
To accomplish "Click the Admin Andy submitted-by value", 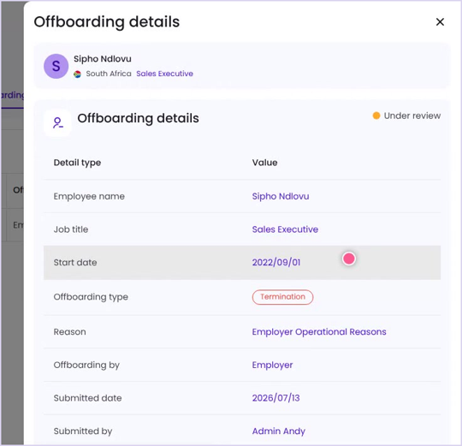I will [279, 431].
